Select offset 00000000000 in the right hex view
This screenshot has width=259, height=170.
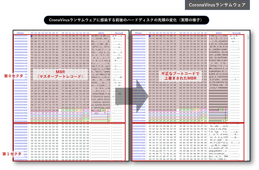[x=139, y=36]
